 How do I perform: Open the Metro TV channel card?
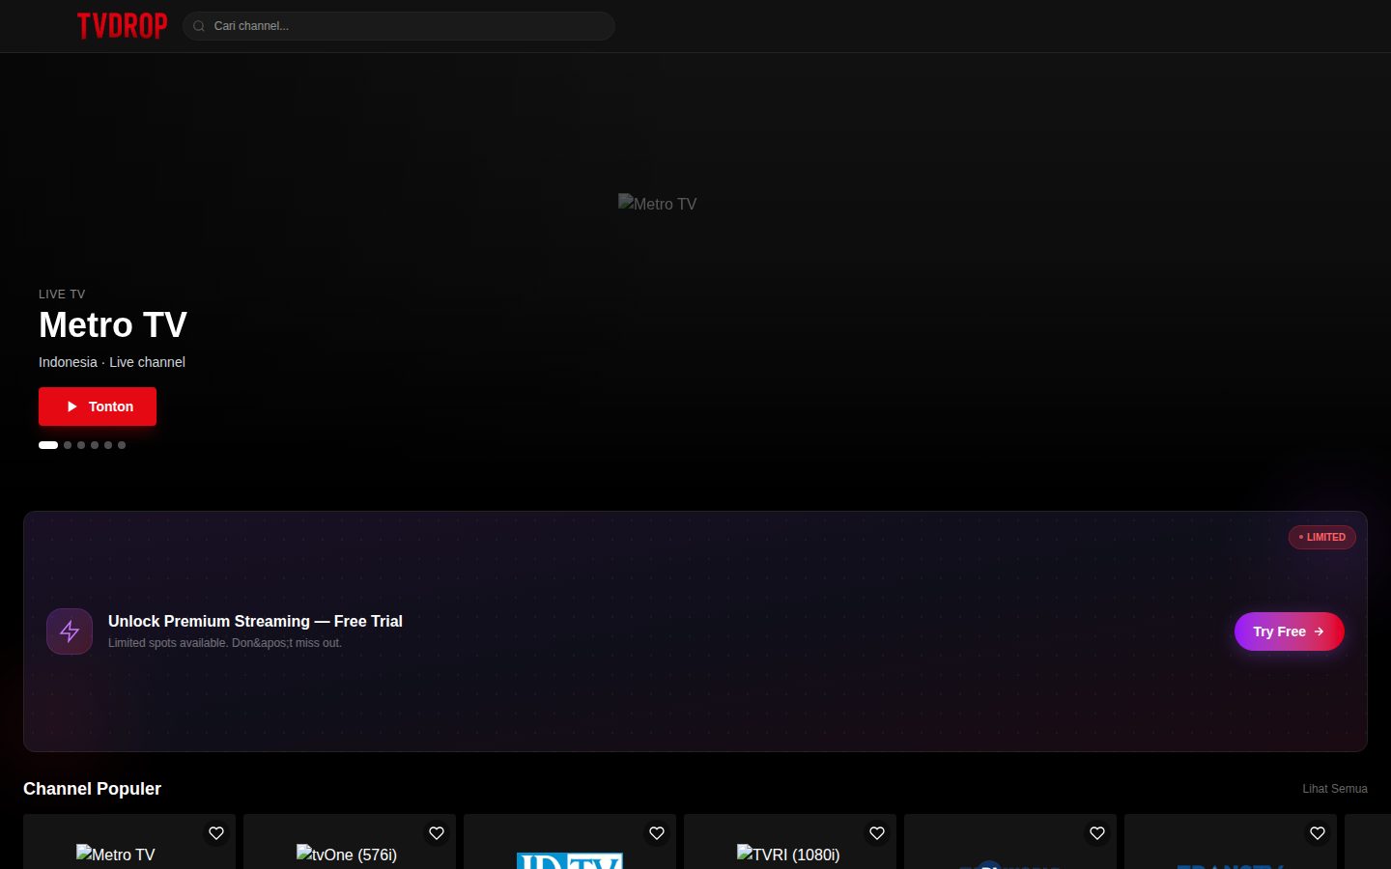[x=129, y=842]
